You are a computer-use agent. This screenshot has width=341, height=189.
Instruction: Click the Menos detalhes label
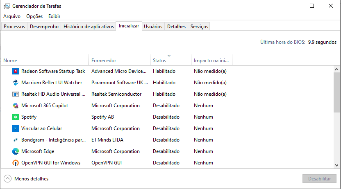click(x=31, y=179)
